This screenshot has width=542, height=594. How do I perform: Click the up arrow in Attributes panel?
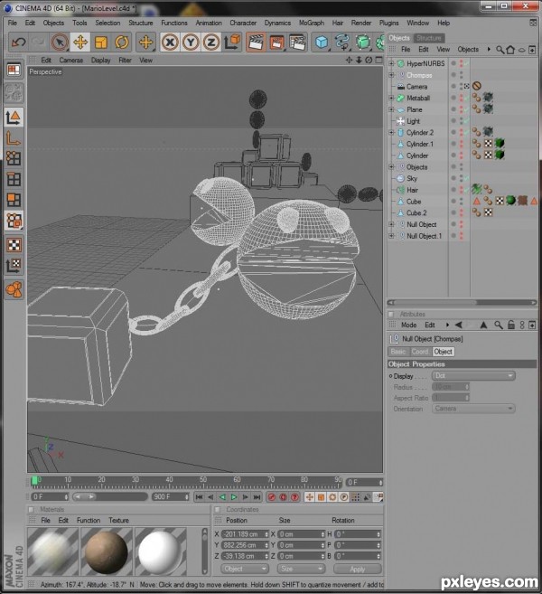[483, 325]
